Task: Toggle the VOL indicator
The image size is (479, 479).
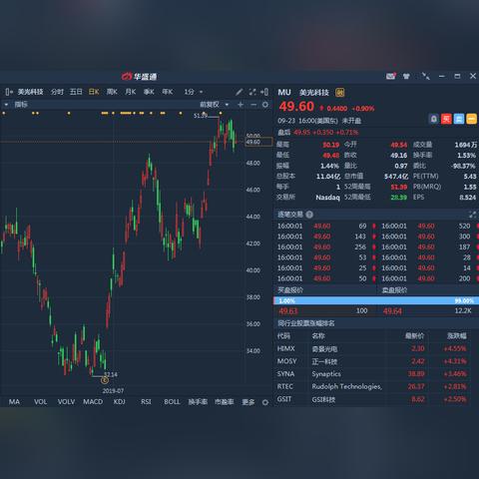Action: (40, 402)
